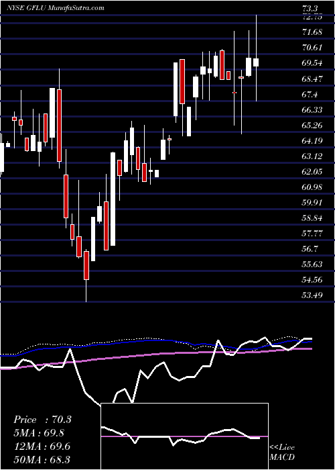
Task: Select the 71.68 price axis label
Action: (312, 32)
